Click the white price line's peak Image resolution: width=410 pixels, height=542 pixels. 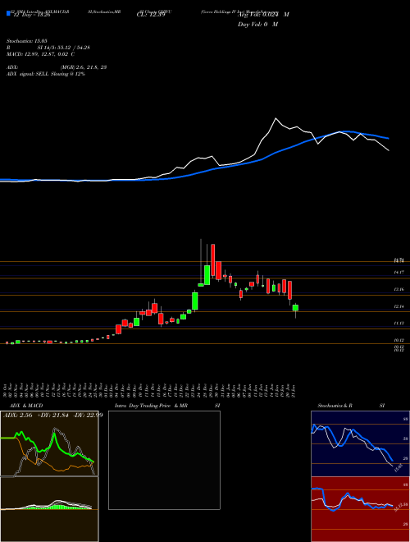276,119
